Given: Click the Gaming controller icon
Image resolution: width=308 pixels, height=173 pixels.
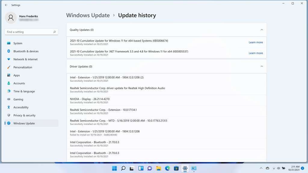Looking at the screenshot, I should coord(9,99).
